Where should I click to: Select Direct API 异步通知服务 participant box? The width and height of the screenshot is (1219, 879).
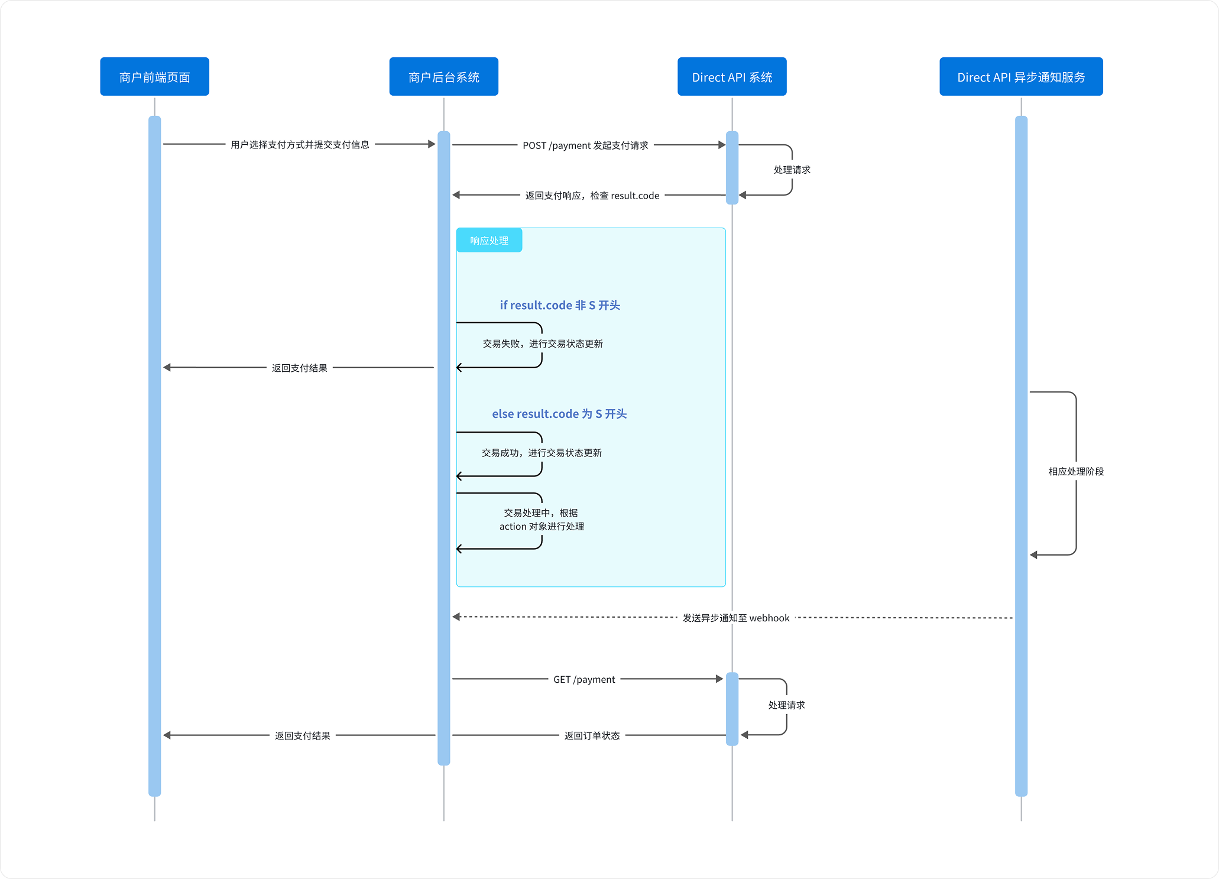(x=1021, y=77)
